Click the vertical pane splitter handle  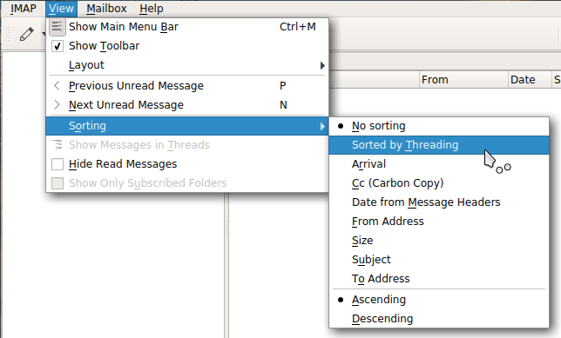tap(226, 229)
